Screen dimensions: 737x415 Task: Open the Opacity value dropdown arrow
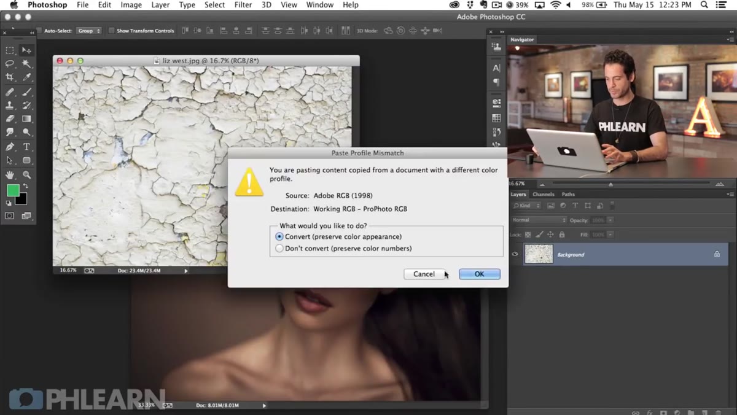(610, 220)
